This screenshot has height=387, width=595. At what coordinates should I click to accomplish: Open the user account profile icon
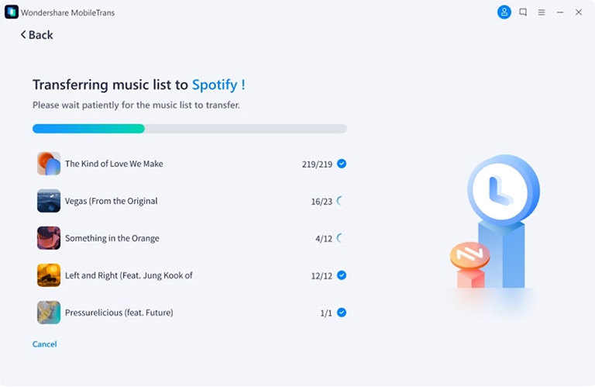point(504,12)
